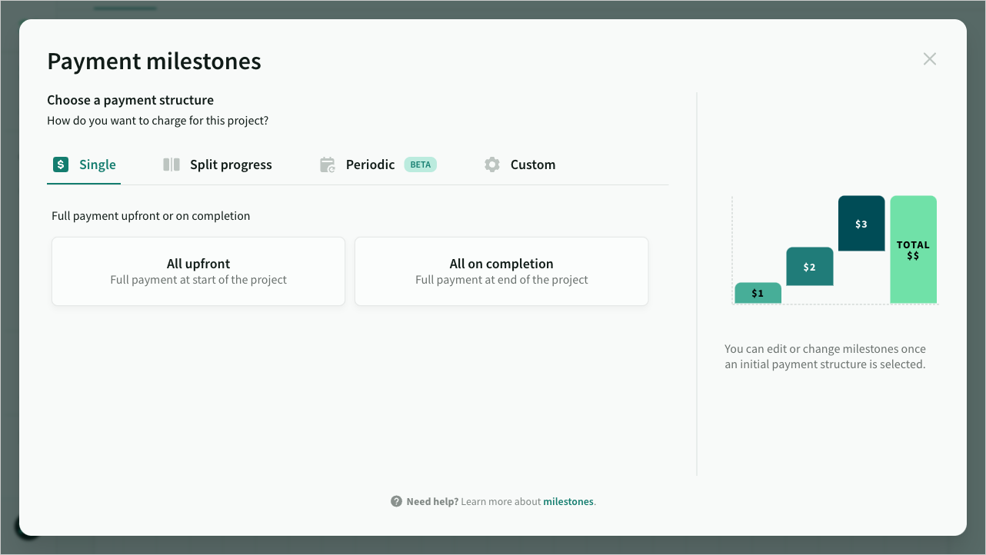Choose the All on completion option

pyautogui.click(x=501, y=271)
